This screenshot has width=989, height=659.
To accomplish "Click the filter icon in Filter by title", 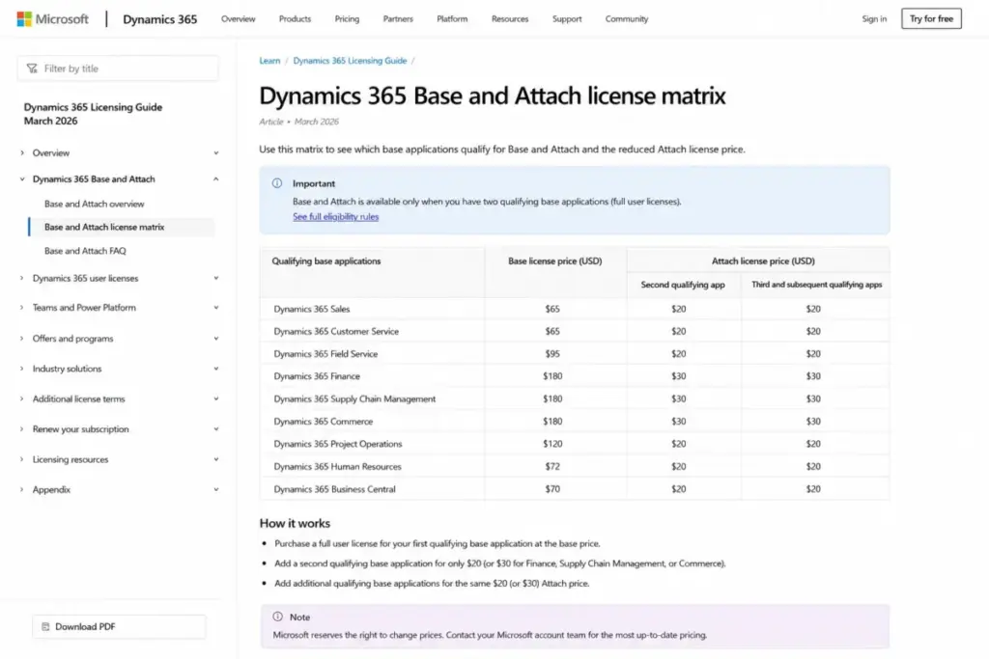I will point(32,69).
